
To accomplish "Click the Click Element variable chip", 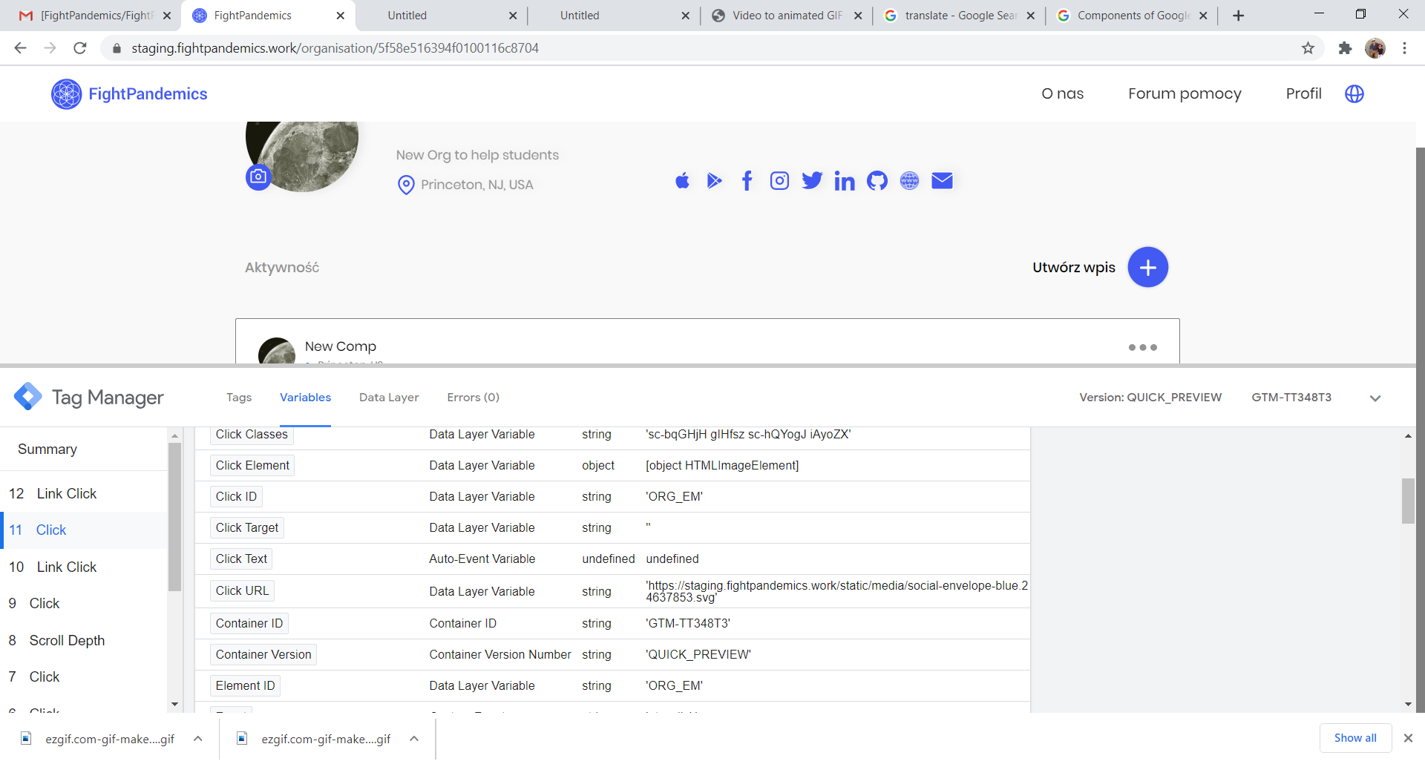I will [x=252, y=466].
